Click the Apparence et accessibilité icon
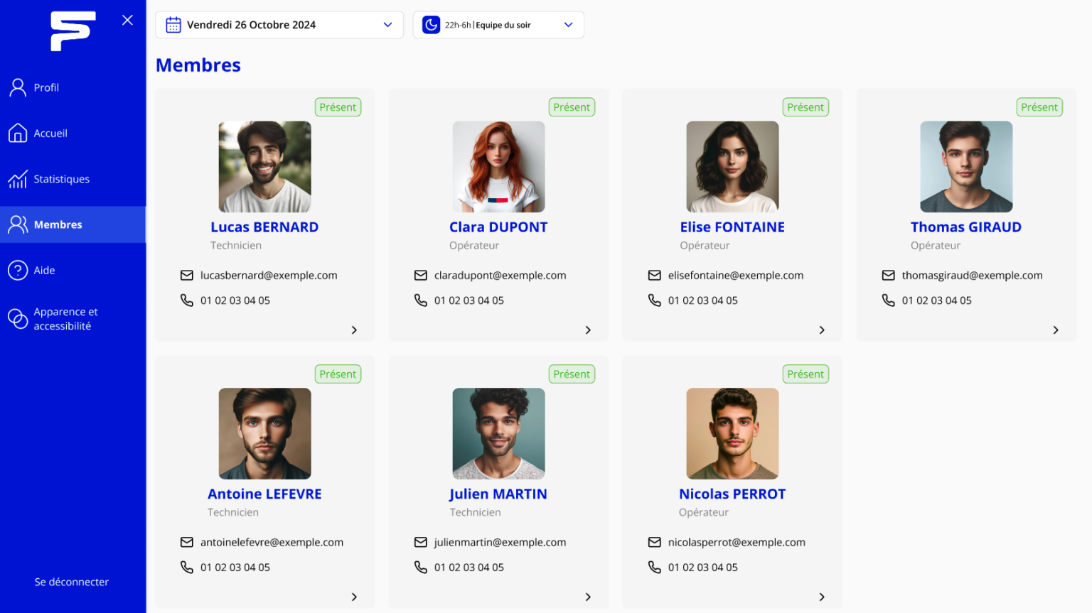This screenshot has height=613, width=1092. 18,319
